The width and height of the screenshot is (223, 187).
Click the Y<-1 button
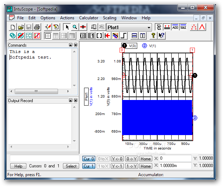[117, 166]
